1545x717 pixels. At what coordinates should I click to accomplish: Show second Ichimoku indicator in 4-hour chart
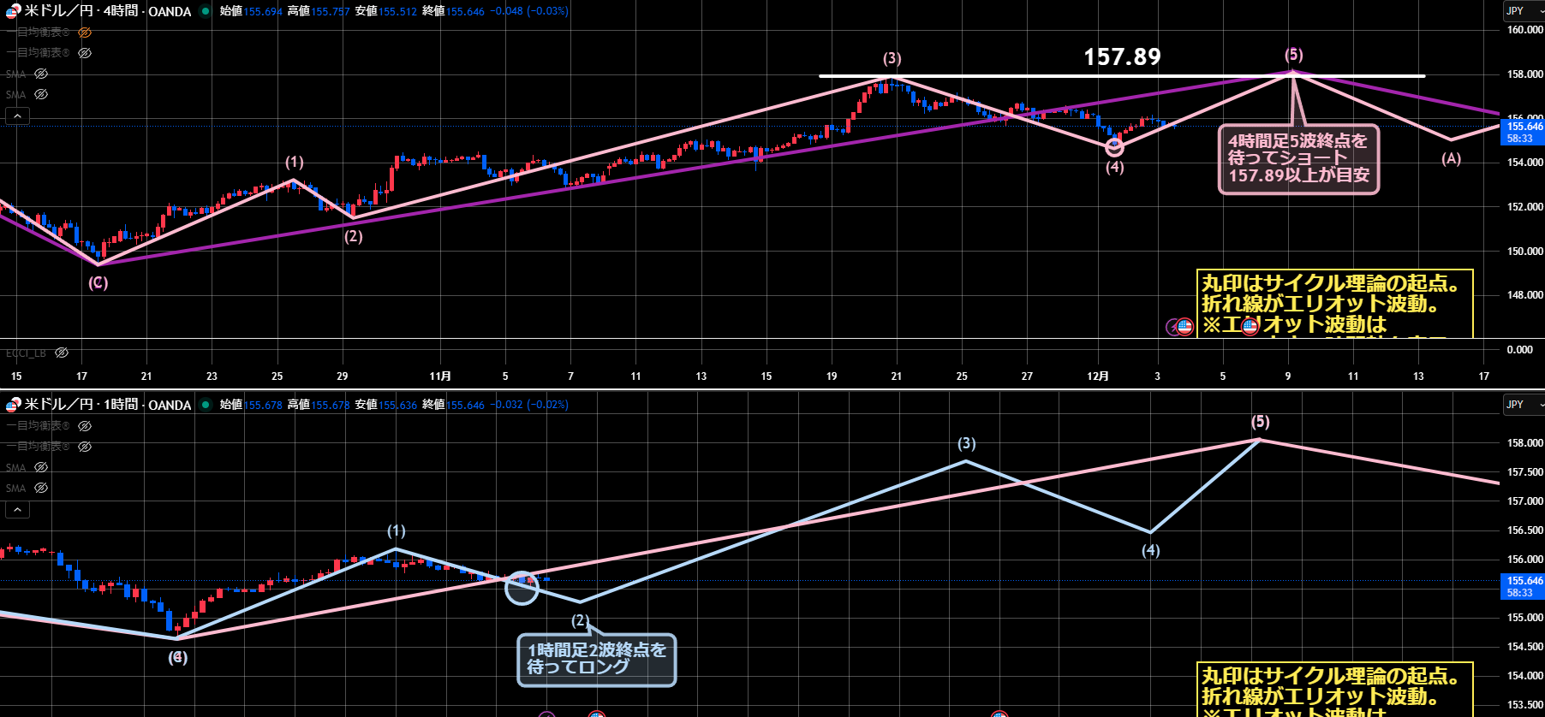click(x=85, y=53)
